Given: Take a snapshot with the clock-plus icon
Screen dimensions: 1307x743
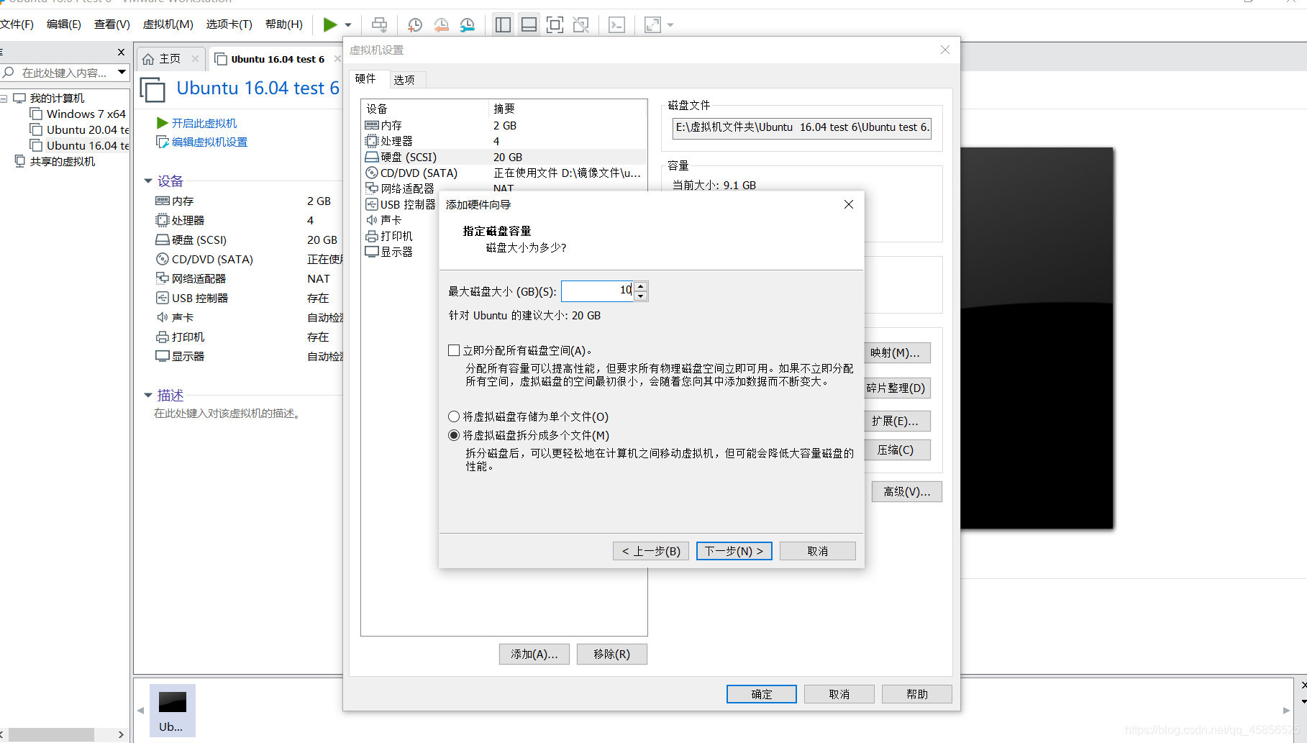Looking at the screenshot, I should click(x=415, y=25).
